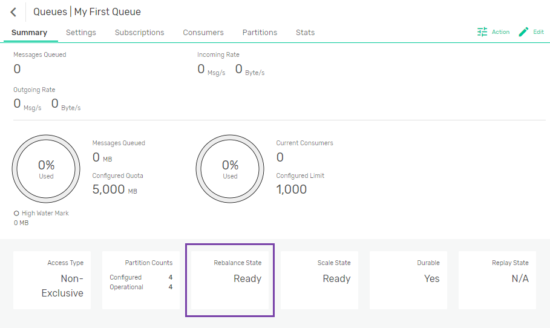The image size is (550, 328).
Task: Click the back arrow icon
Action: tap(13, 12)
